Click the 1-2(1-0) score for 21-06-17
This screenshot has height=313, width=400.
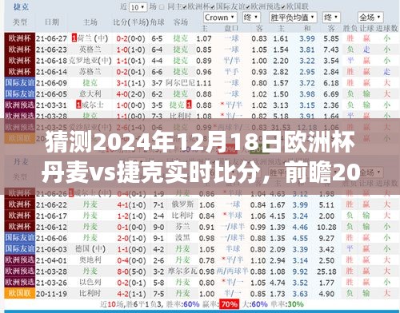[132, 216]
